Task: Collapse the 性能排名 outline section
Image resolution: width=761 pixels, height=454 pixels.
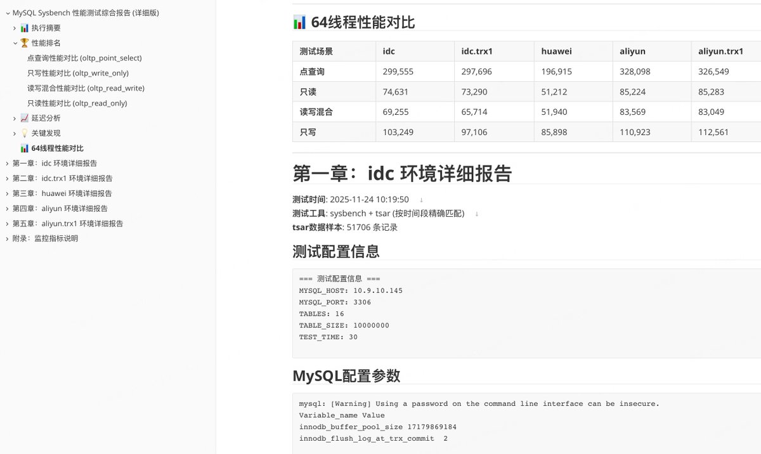Action: (15, 43)
